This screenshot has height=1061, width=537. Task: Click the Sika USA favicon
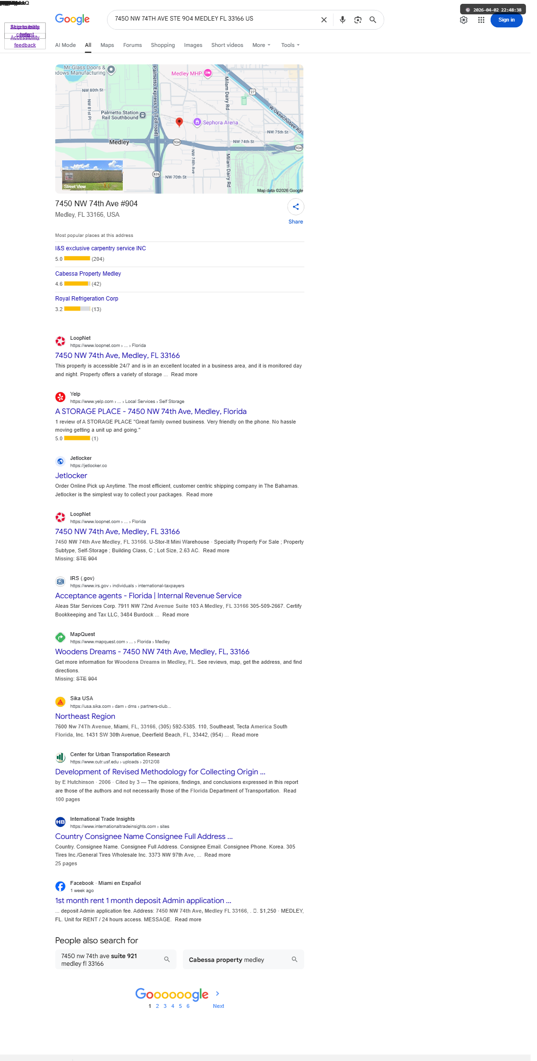(x=60, y=702)
